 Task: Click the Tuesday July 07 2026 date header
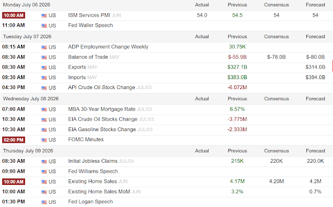[27, 37]
